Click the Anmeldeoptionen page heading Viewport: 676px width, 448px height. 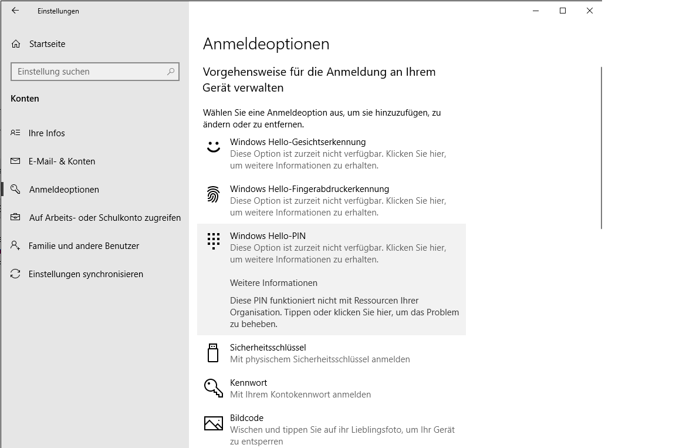[266, 44]
